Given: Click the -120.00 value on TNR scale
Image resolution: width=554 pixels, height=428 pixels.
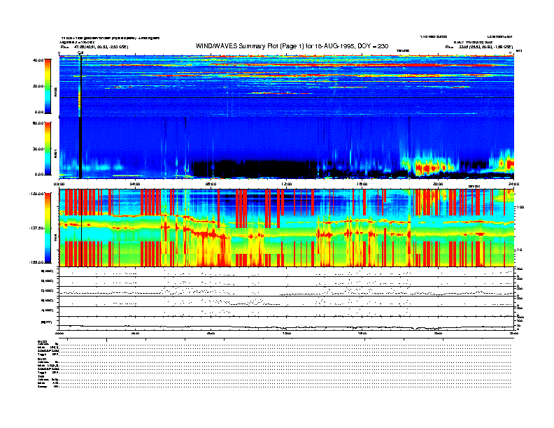Looking at the screenshot, I should pyautogui.click(x=35, y=192).
